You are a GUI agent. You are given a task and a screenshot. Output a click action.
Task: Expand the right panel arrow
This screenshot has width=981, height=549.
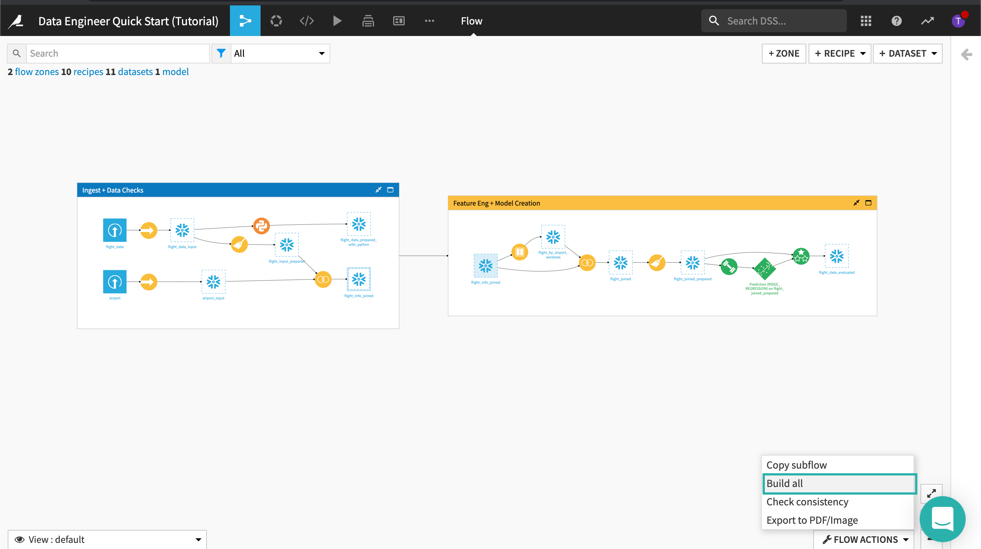point(966,54)
